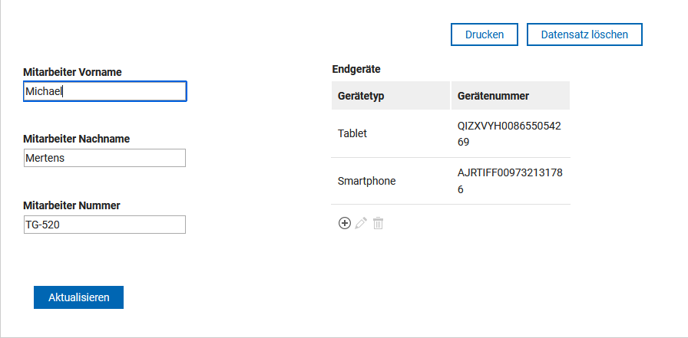Select the Smartphone device type cell

391,181
